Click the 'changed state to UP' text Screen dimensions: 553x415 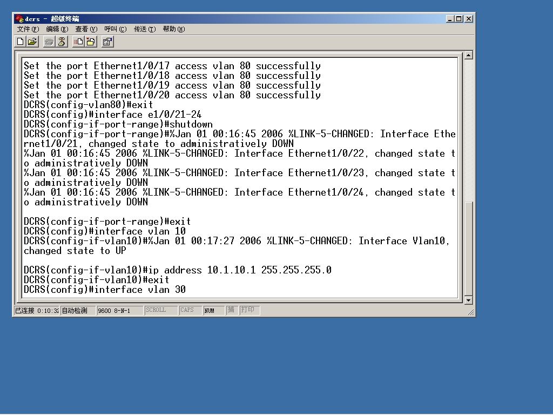75,251
